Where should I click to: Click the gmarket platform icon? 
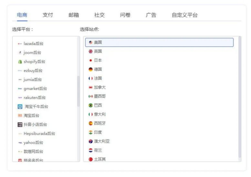(20, 89)
